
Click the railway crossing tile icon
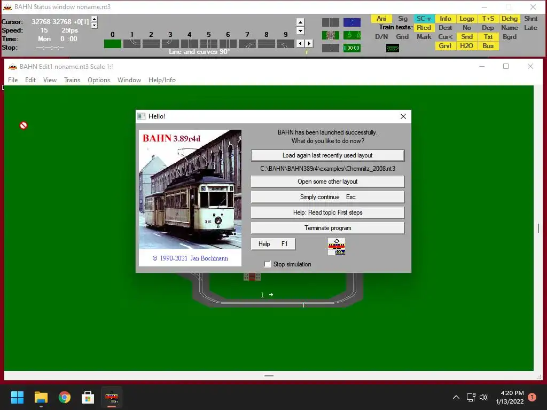[x=330, y=35]
